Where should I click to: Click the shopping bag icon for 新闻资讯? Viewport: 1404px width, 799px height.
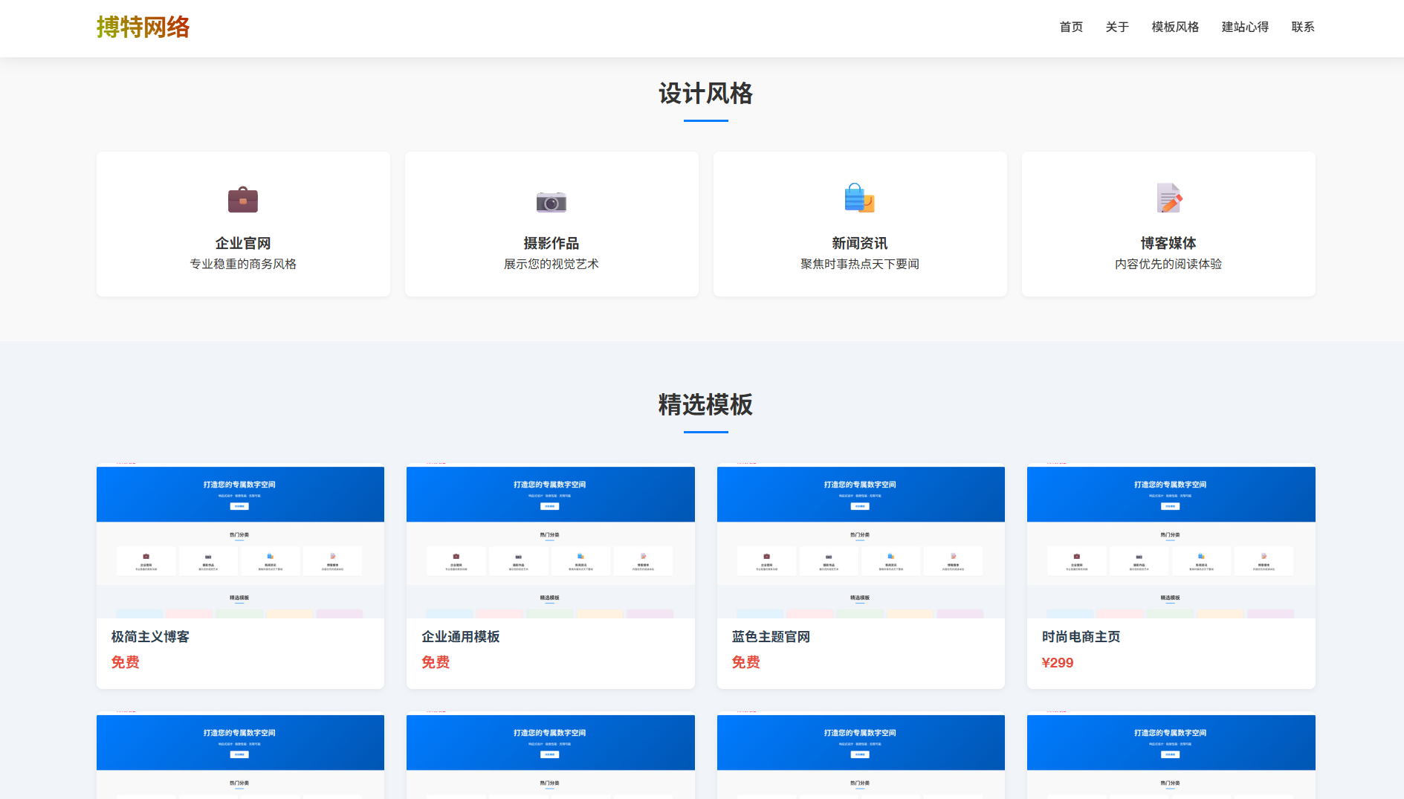click(x=859, y=198)
